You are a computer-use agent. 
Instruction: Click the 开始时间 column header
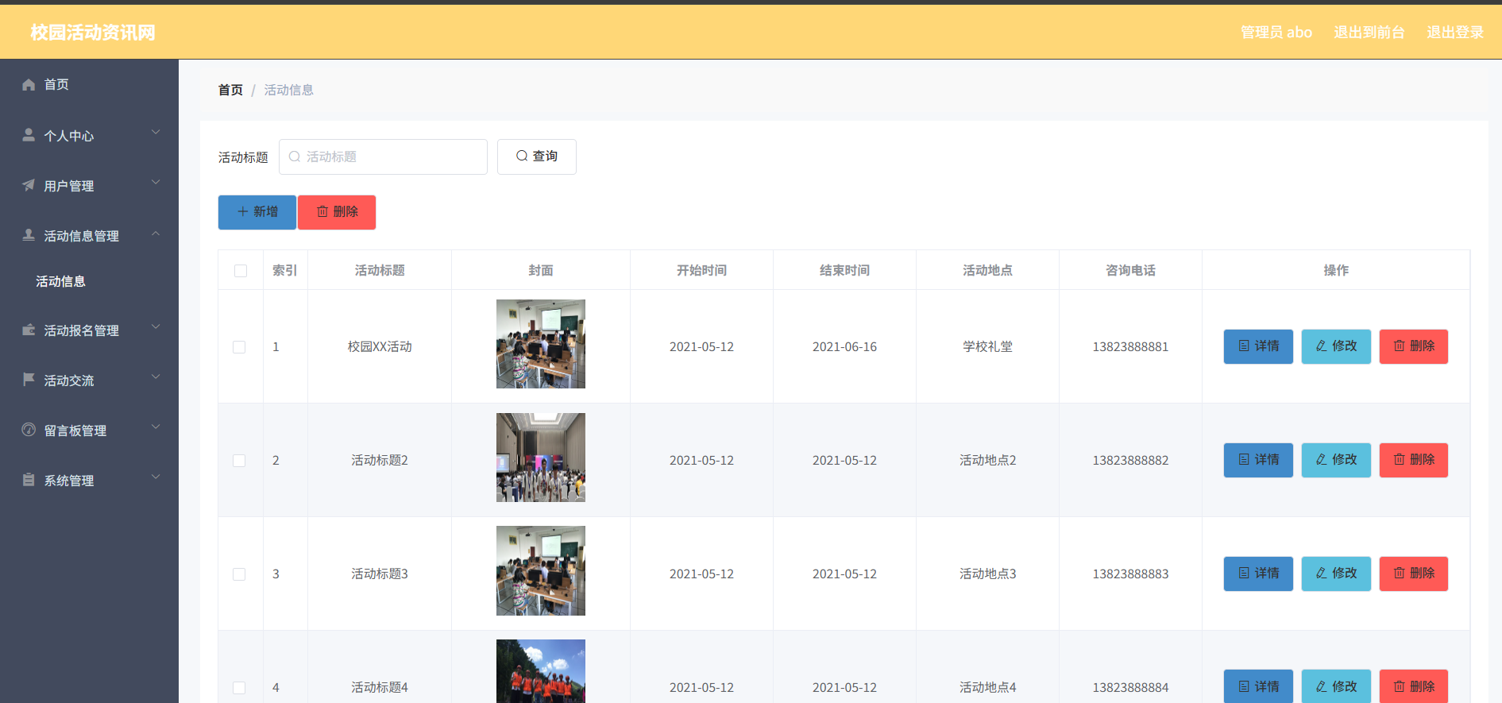click(x=701, y=270)
